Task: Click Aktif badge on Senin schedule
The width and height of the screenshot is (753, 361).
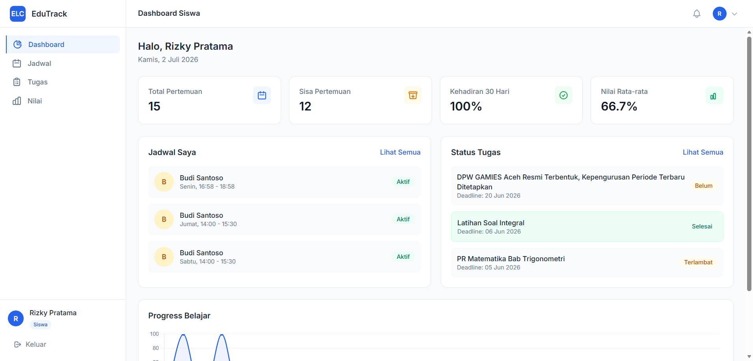Action: pos(403,182)
